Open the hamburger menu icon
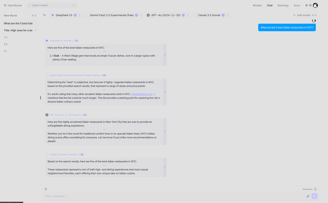The height and width of the screenshot is (203, 328). pos(306,5)
